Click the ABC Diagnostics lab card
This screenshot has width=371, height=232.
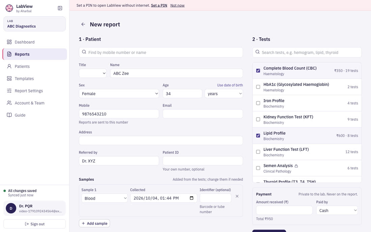[x=34, y=24]
